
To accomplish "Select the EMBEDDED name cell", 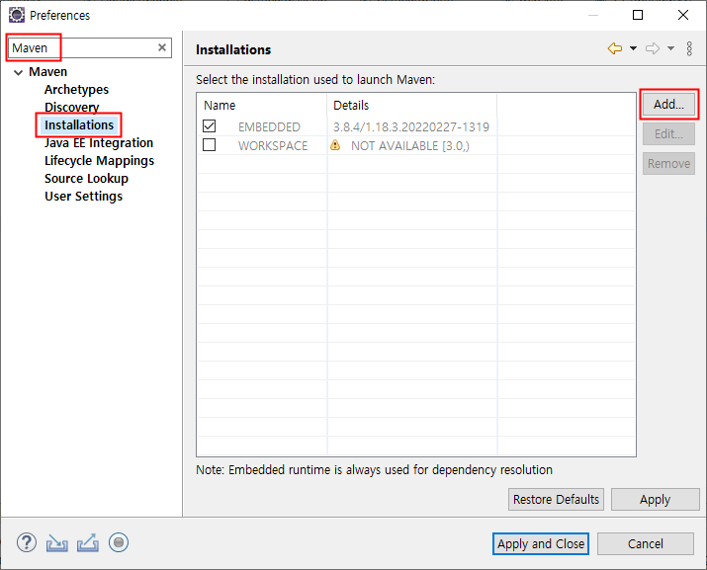I will [269, 127].
